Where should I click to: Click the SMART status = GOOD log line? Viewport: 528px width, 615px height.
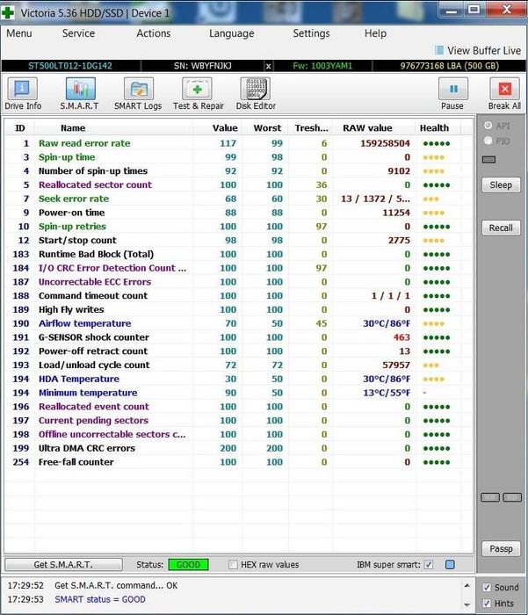[100, 600]
